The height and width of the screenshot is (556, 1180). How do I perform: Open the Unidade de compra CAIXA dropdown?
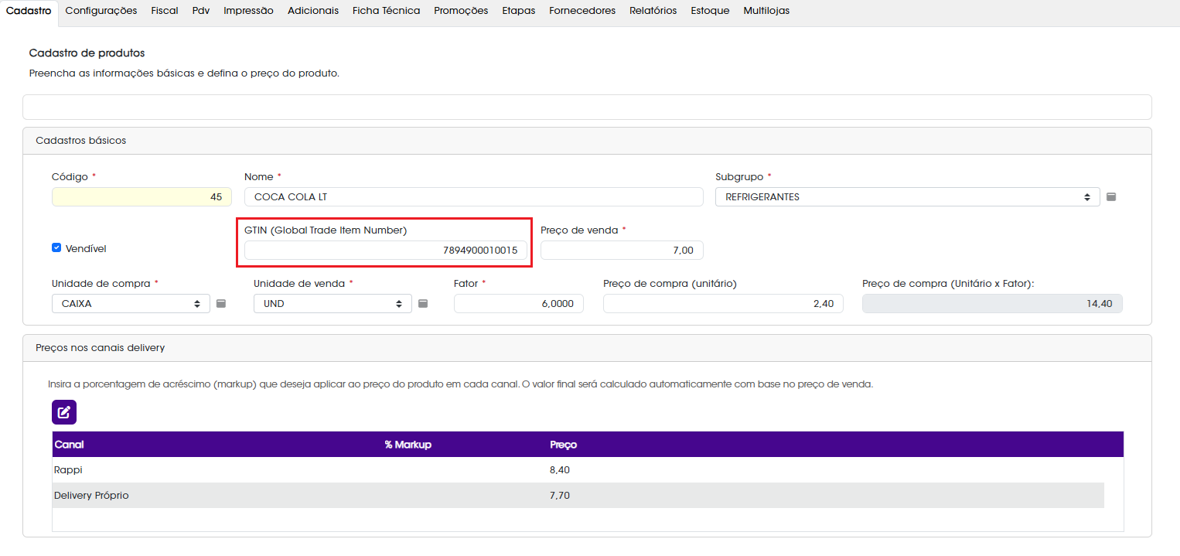pyautogui.click(x=131, y=304)
